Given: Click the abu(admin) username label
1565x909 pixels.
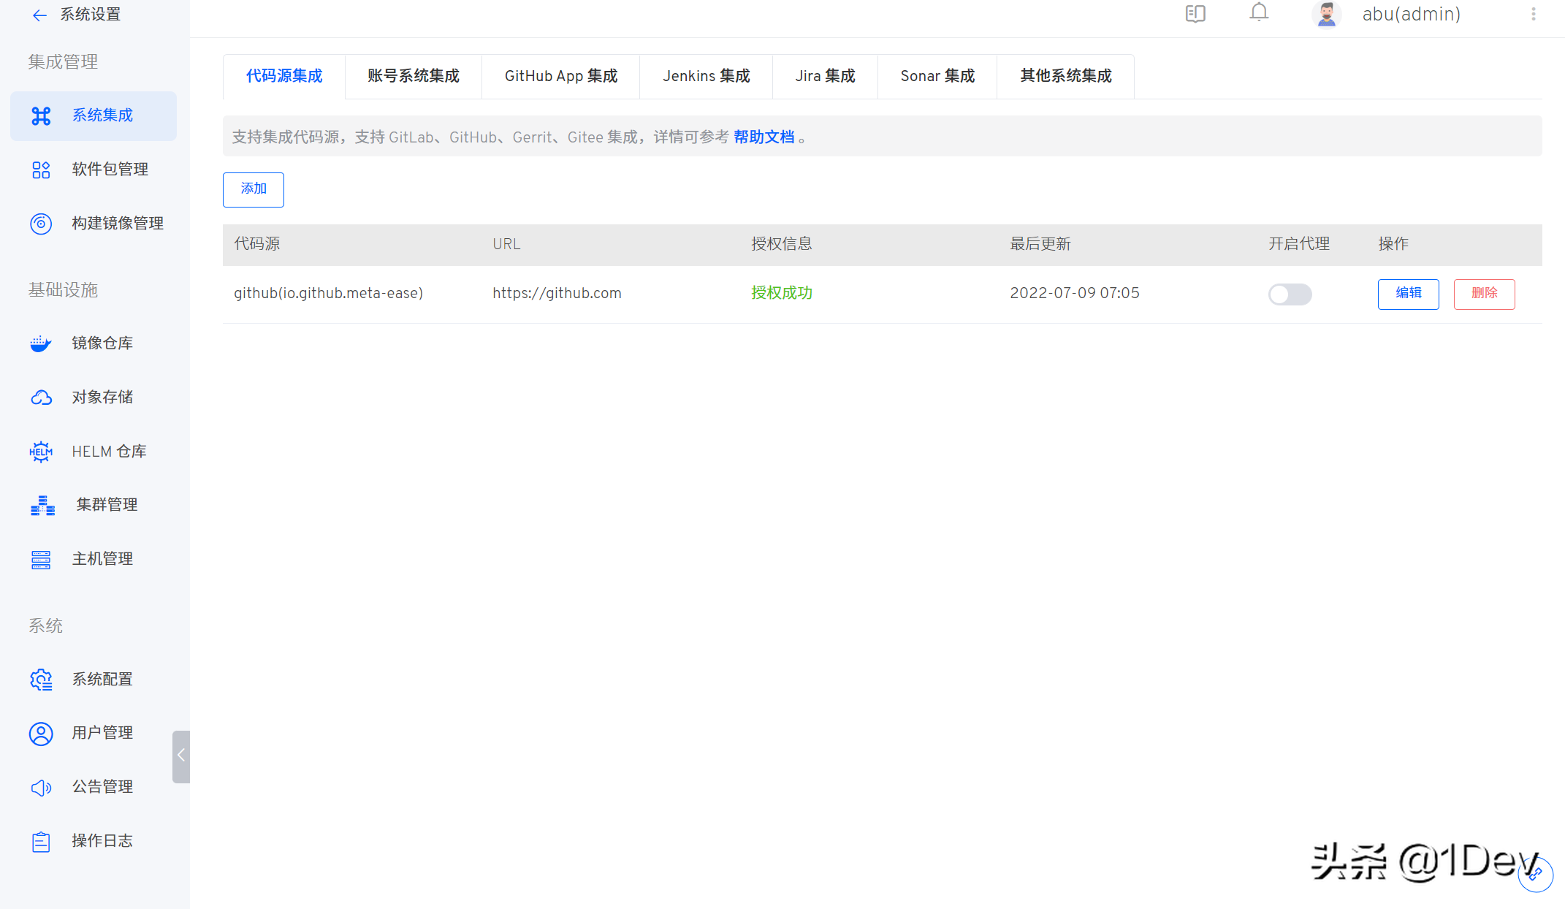Looking at the screenshot, I should (x=1412, y=15).
